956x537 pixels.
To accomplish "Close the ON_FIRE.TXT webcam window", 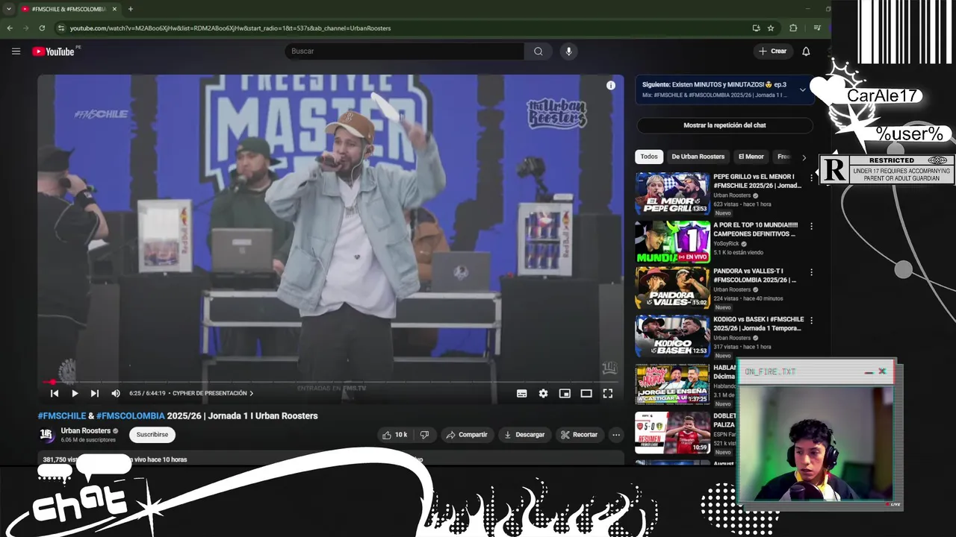I will pyautogui.click(x=882, y=371).
